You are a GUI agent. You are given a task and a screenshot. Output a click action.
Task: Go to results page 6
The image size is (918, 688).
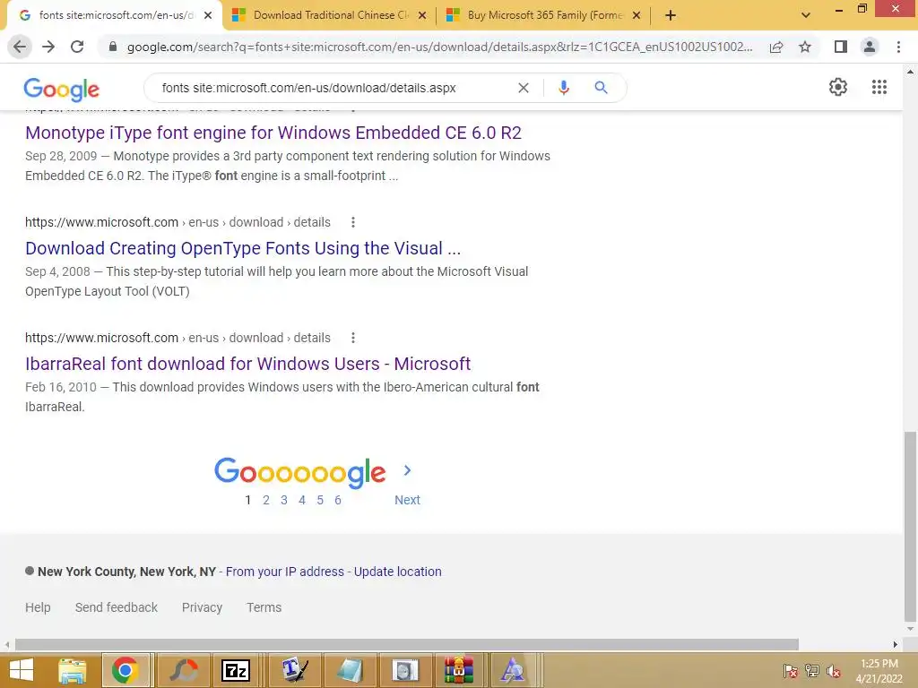pos(338,500)
